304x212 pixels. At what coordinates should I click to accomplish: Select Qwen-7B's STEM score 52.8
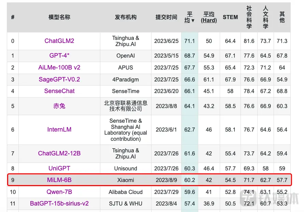tap(230, 192)
